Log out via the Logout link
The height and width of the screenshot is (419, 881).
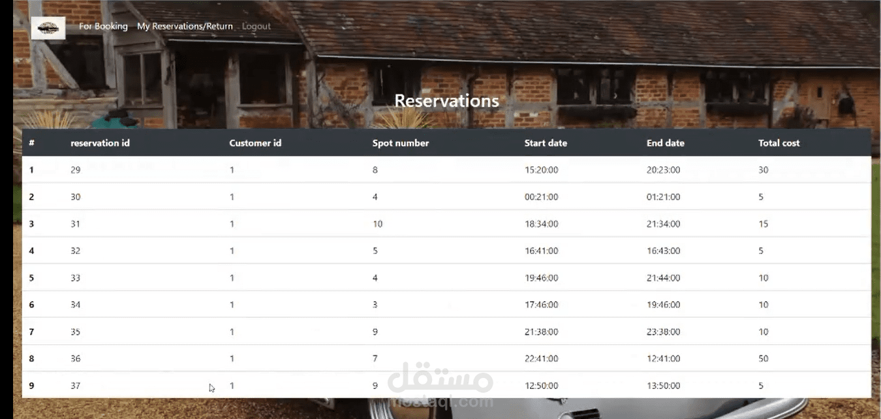pos(256,26)
